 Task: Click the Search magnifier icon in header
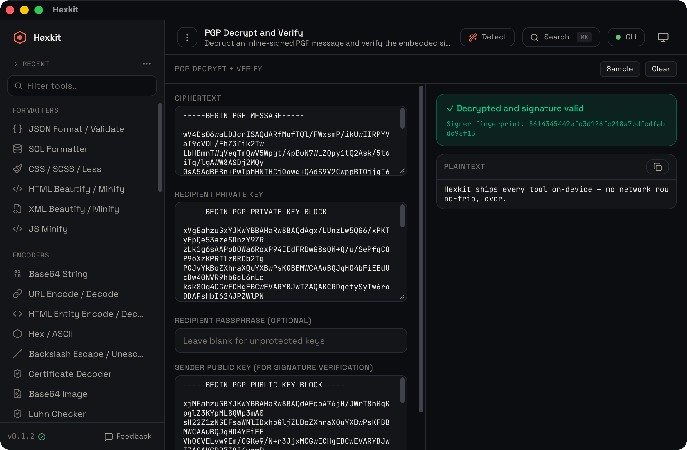pos(534,37)
